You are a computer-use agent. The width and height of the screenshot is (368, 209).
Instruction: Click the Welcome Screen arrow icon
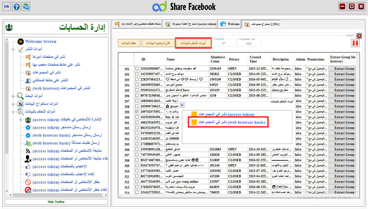tap(21, 42)
